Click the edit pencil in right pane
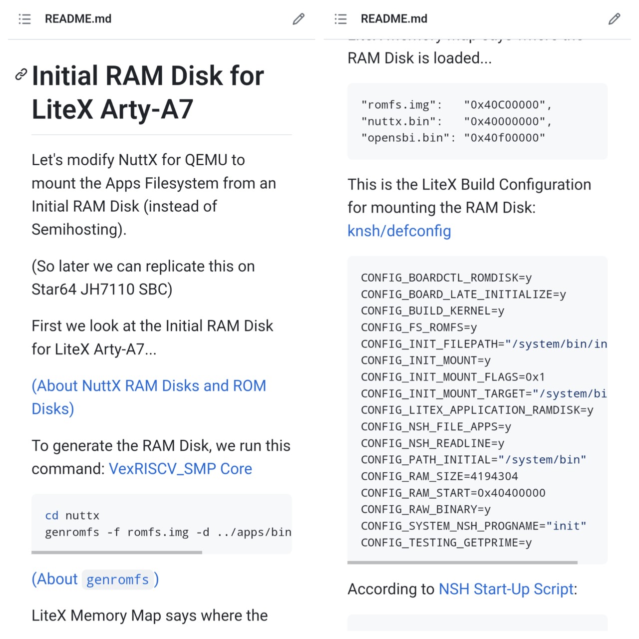 pyautogui.click(x=615, y=19)
